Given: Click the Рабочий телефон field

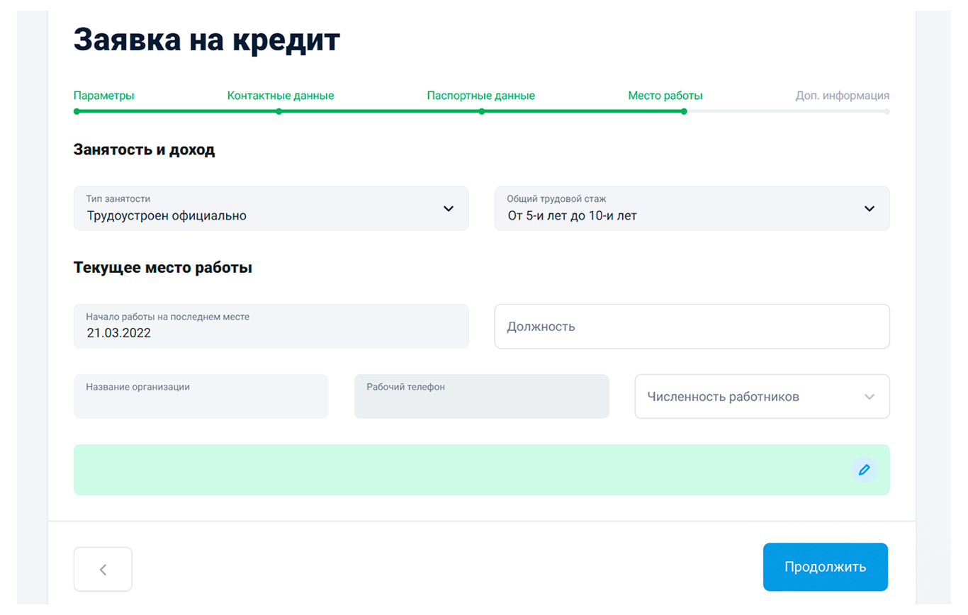Looking at the screenshot, I should point(482,397).
